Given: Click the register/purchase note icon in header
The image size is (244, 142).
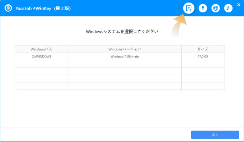Looking at the screenshot, I should click(x=189, y=8).
